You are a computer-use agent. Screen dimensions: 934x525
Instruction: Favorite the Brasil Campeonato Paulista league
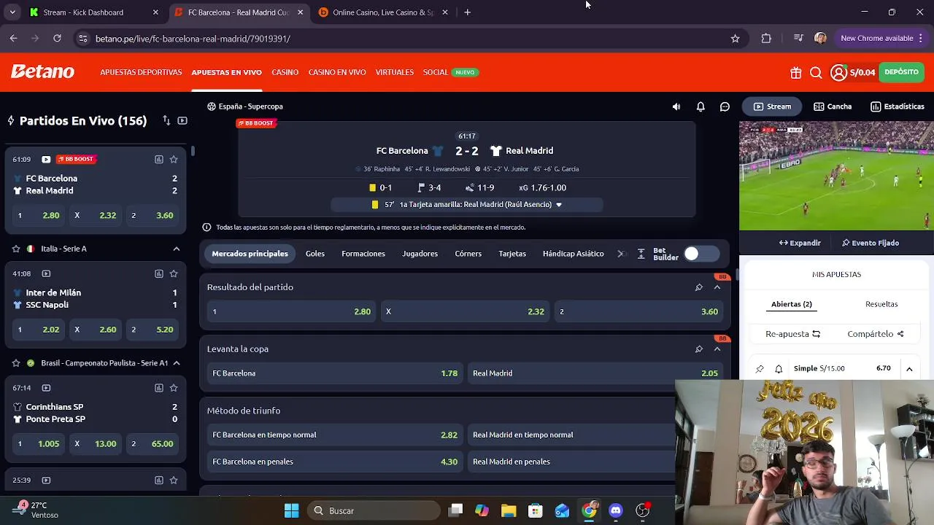click(x=16, y=362)
